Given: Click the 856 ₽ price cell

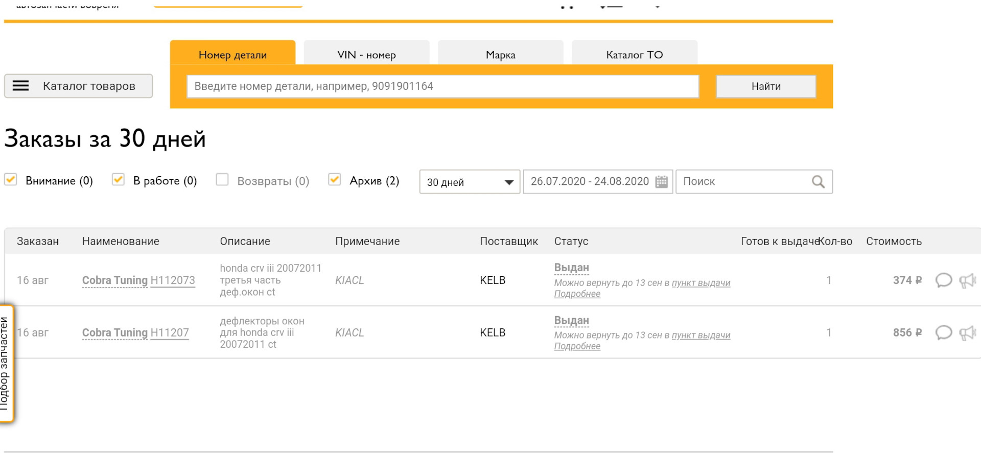Looking at the screenshot, I should [907, 332].
